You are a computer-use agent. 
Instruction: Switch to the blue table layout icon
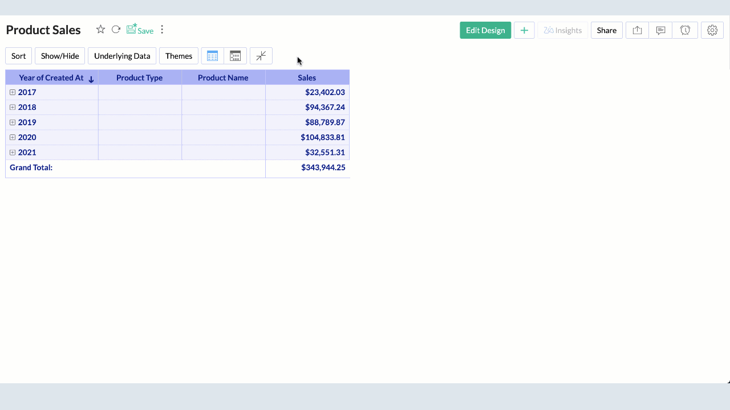(212, 56)
